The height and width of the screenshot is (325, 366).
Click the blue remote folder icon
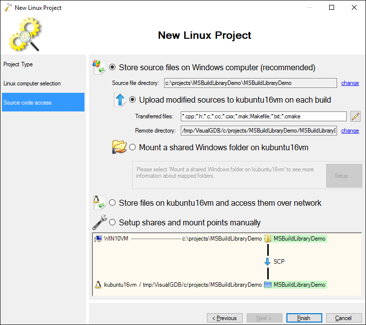[268, 285]
